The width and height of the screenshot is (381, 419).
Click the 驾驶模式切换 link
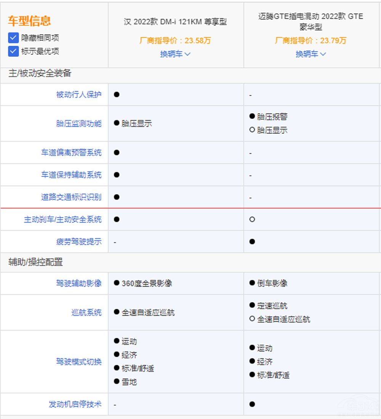(79, 362)
